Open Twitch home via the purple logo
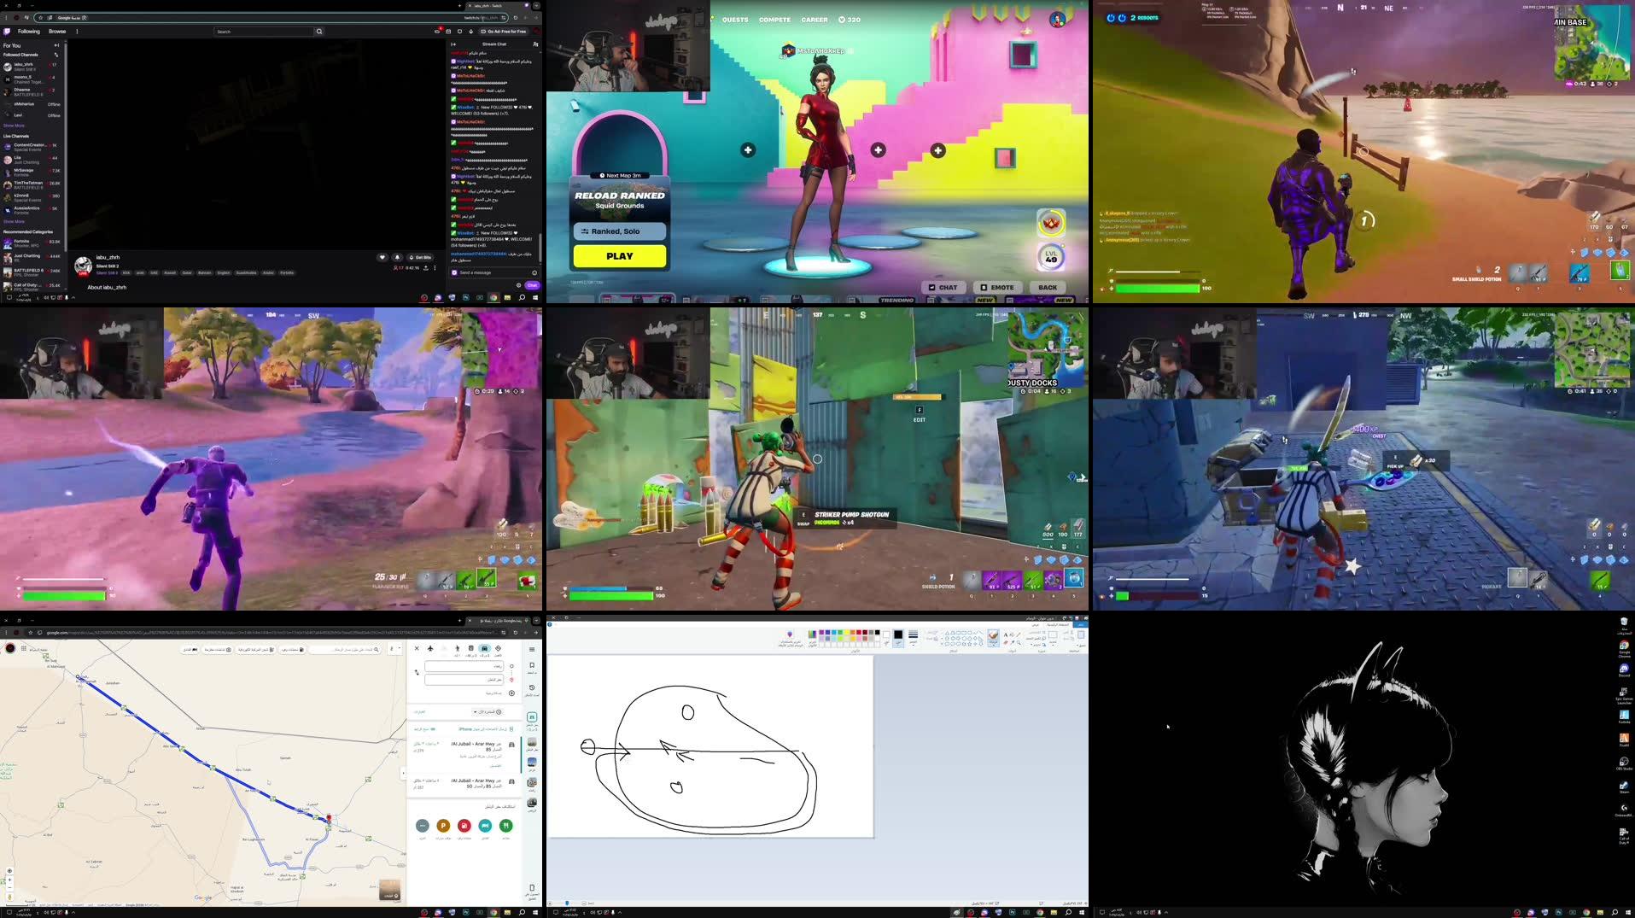1635x918 pixels. pyautogui.click(x=7, y=32)
